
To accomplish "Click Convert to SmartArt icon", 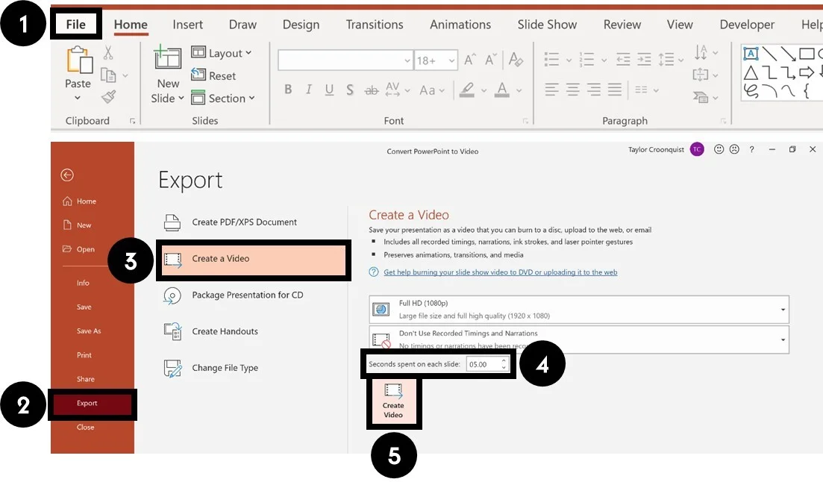I will [701, 96].
